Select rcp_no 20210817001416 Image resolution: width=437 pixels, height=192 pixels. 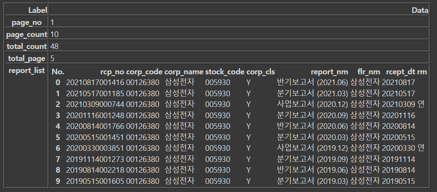(95, 82)
